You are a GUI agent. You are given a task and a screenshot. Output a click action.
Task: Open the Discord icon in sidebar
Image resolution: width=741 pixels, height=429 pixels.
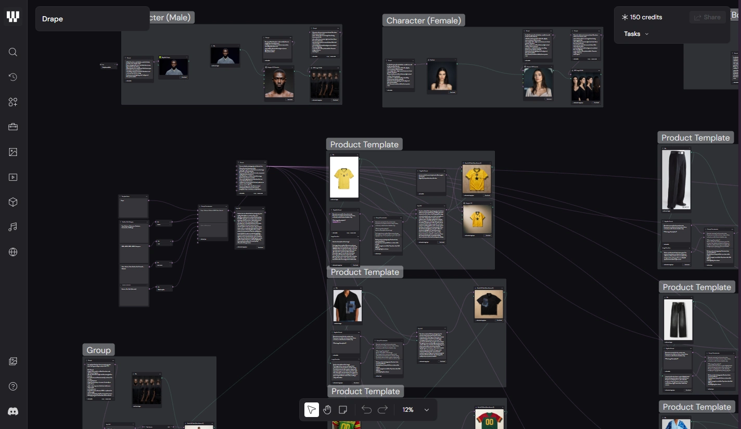(13, 411)
